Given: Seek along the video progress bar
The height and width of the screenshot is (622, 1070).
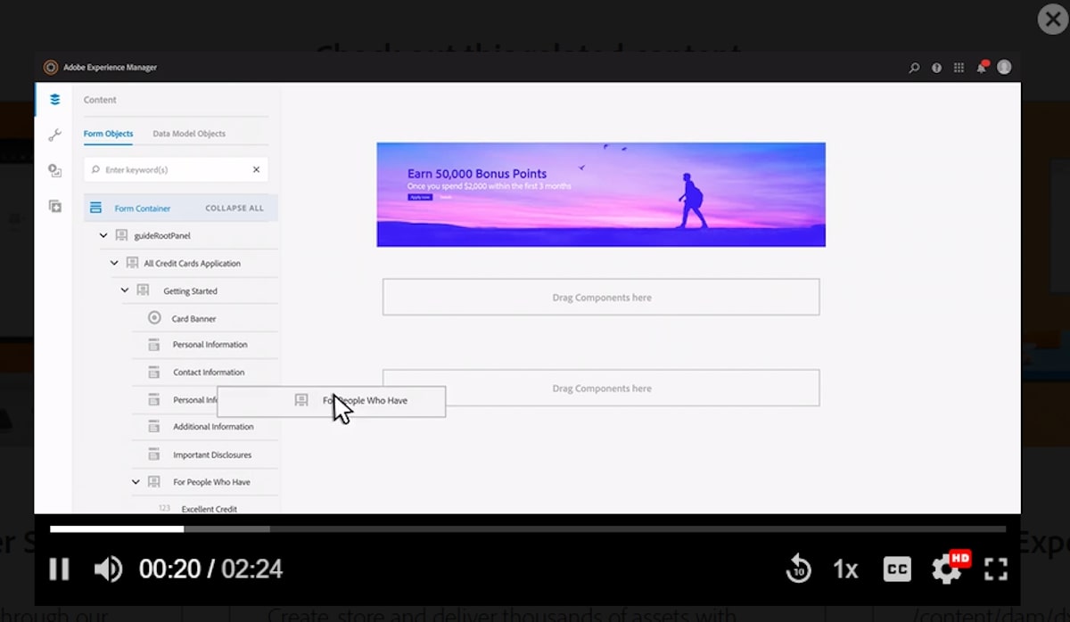Looking at the screenshot, I should coord(528,528).
